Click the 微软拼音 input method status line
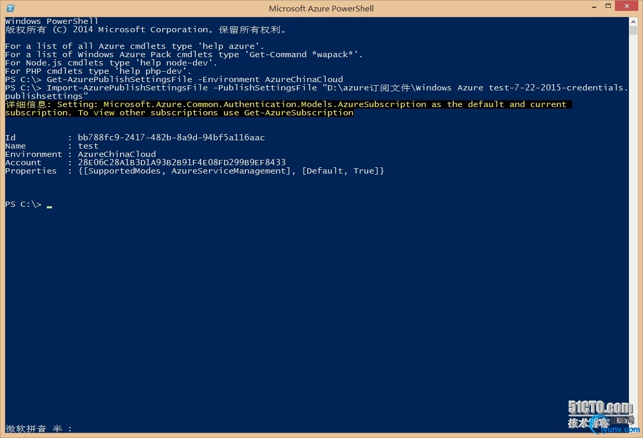 pos(38,429)
